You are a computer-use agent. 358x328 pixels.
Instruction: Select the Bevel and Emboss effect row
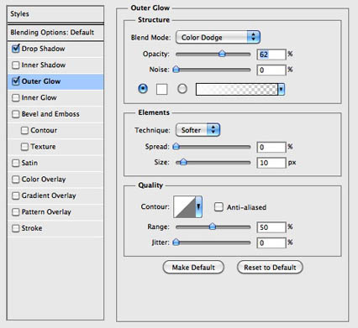click(55, 114)
